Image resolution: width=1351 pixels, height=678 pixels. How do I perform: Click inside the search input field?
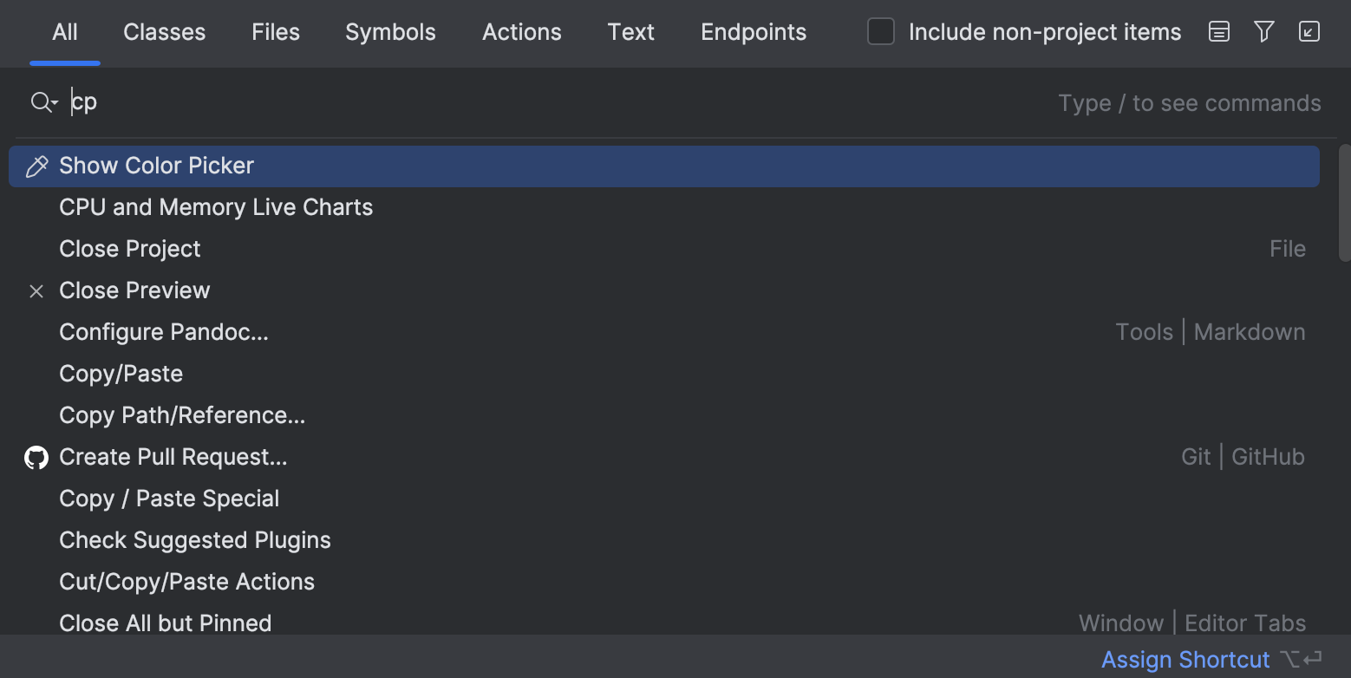347,101
